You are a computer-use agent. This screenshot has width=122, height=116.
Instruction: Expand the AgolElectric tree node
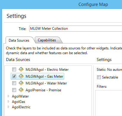coord(9,107)
